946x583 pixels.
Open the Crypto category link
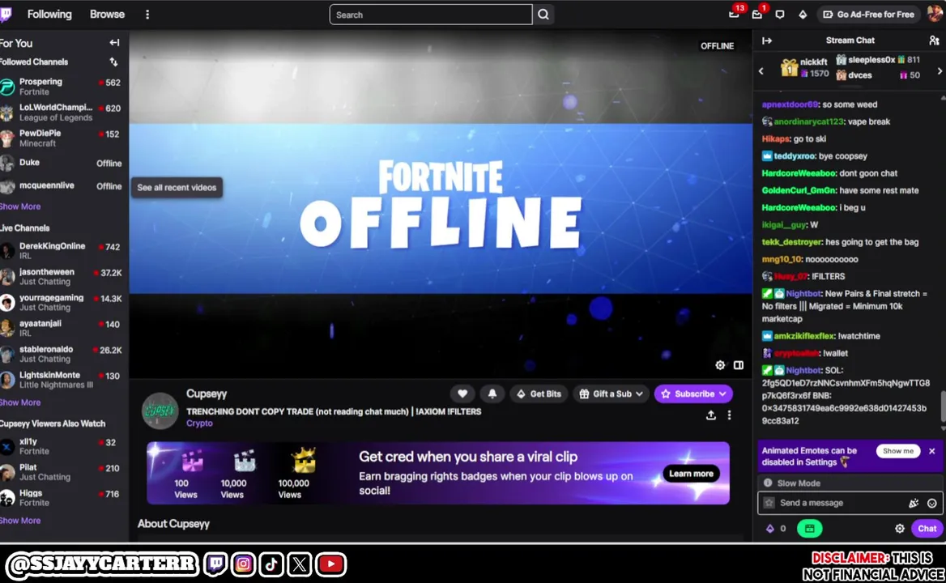point(199,423)
